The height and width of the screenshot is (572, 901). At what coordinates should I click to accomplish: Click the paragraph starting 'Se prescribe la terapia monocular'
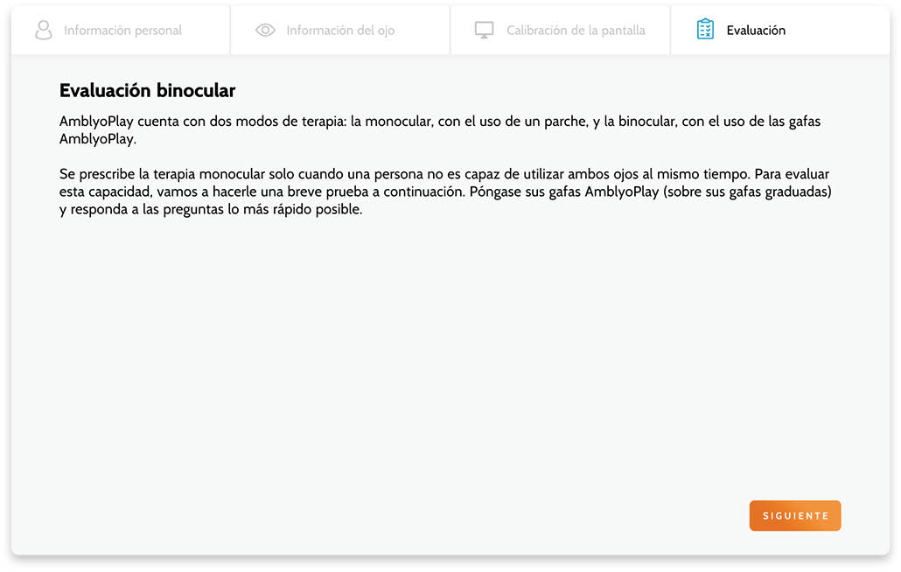(445, 192)
